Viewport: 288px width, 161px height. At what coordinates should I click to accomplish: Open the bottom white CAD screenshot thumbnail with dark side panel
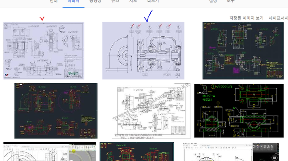[x=231, y=152]
